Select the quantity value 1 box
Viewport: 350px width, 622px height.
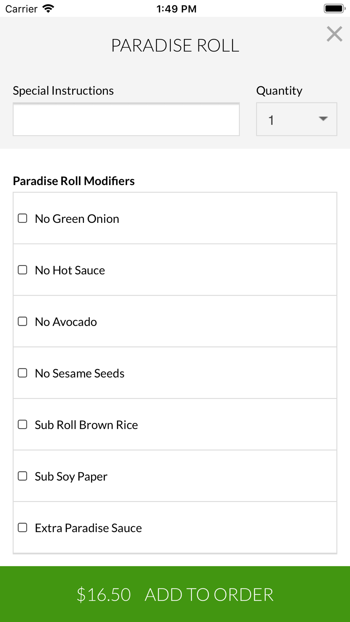pyautogui.click(x=296, y=119)
